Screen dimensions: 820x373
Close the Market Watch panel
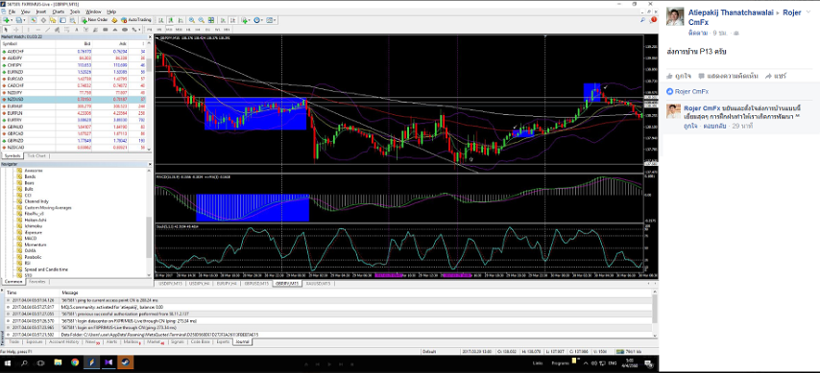(x=151, y=37)
